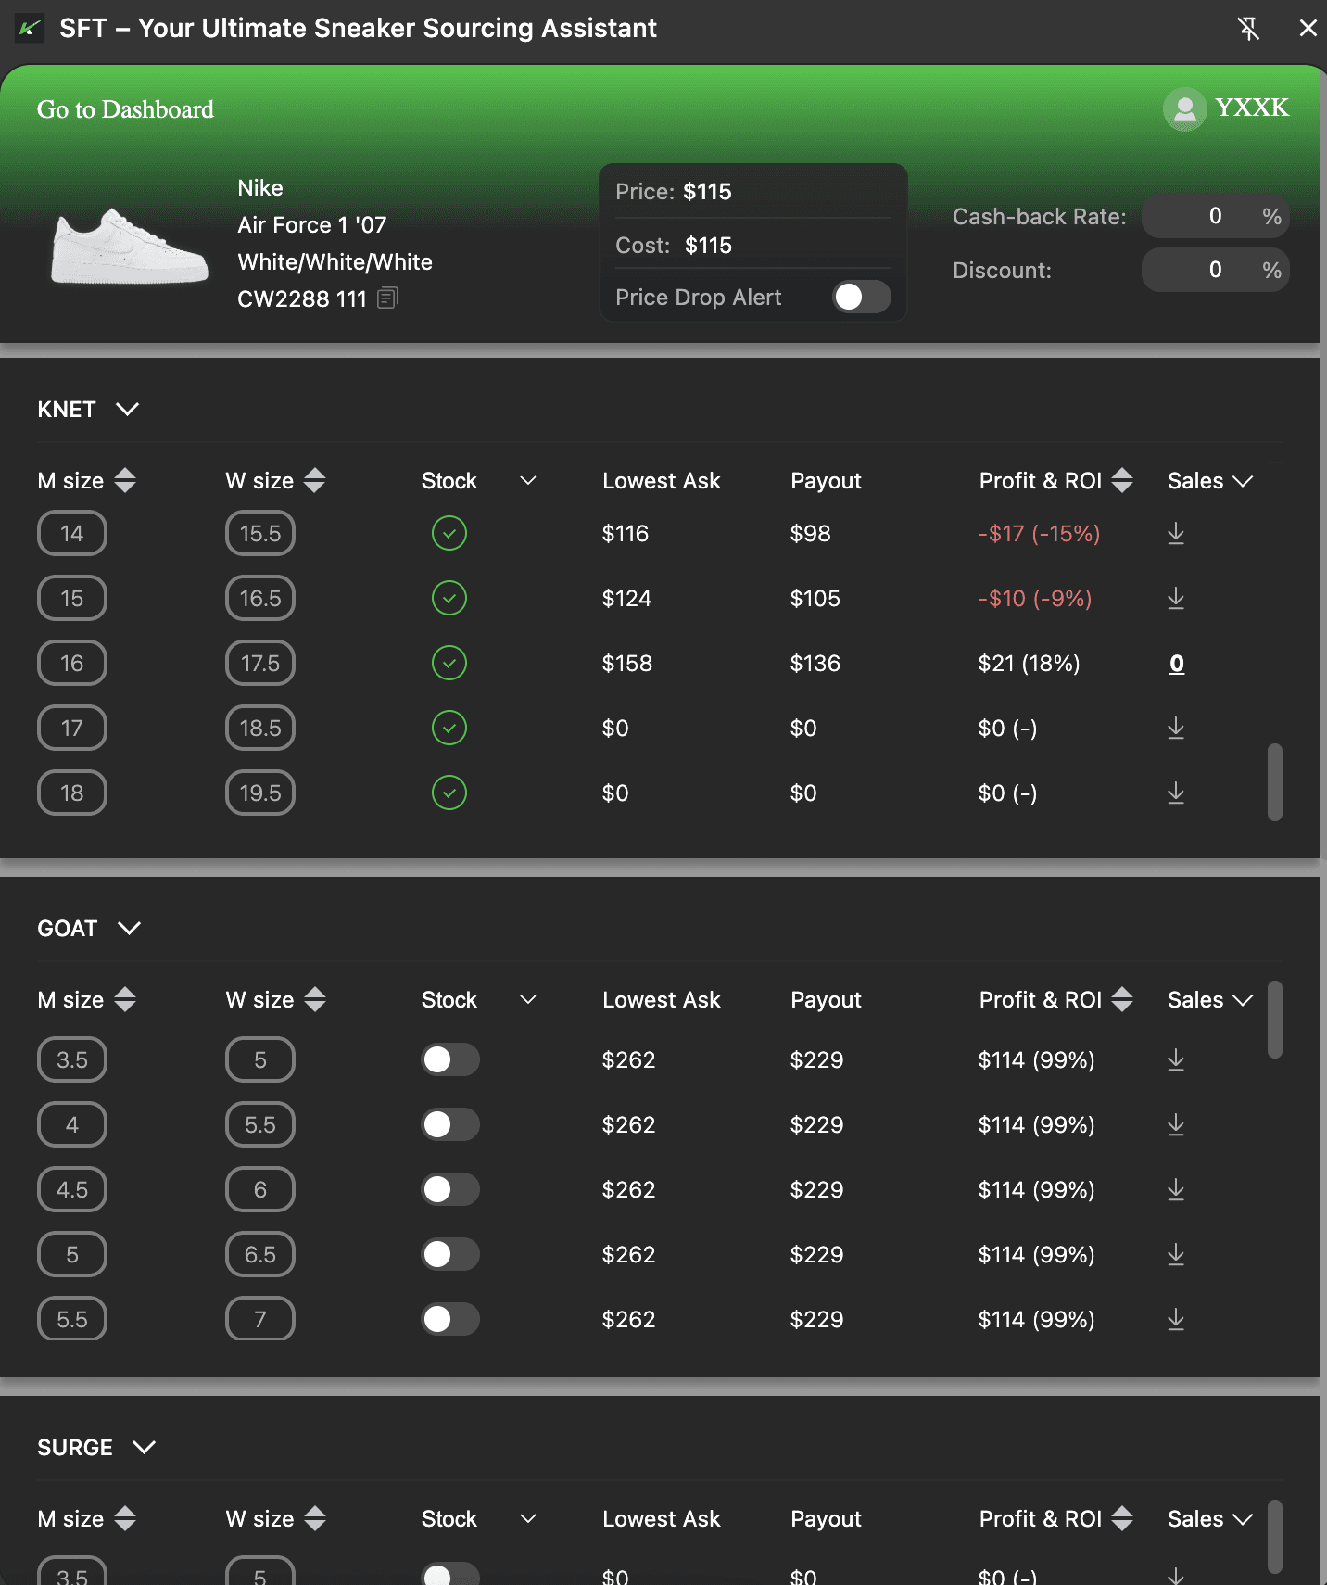Image resolution: width=1327 pixels, height=1585 pixels.
Task: Load sales for KNET size 15 row
Action: (x=1176, y=598)
